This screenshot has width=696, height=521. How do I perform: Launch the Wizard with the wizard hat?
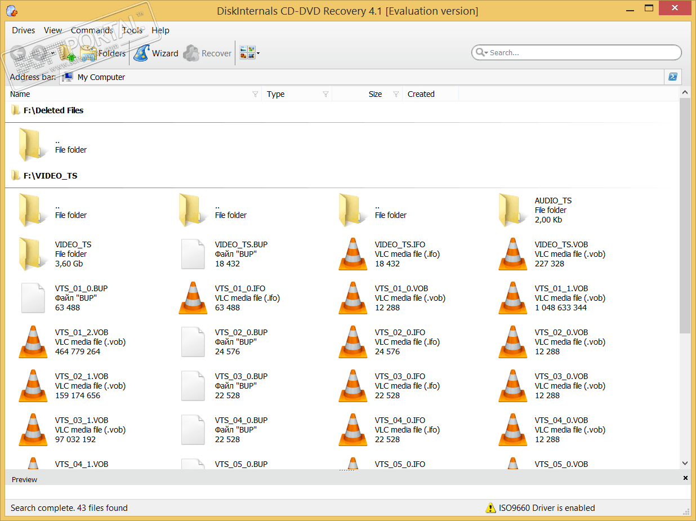pyautogui.click(x=155, y=54)
